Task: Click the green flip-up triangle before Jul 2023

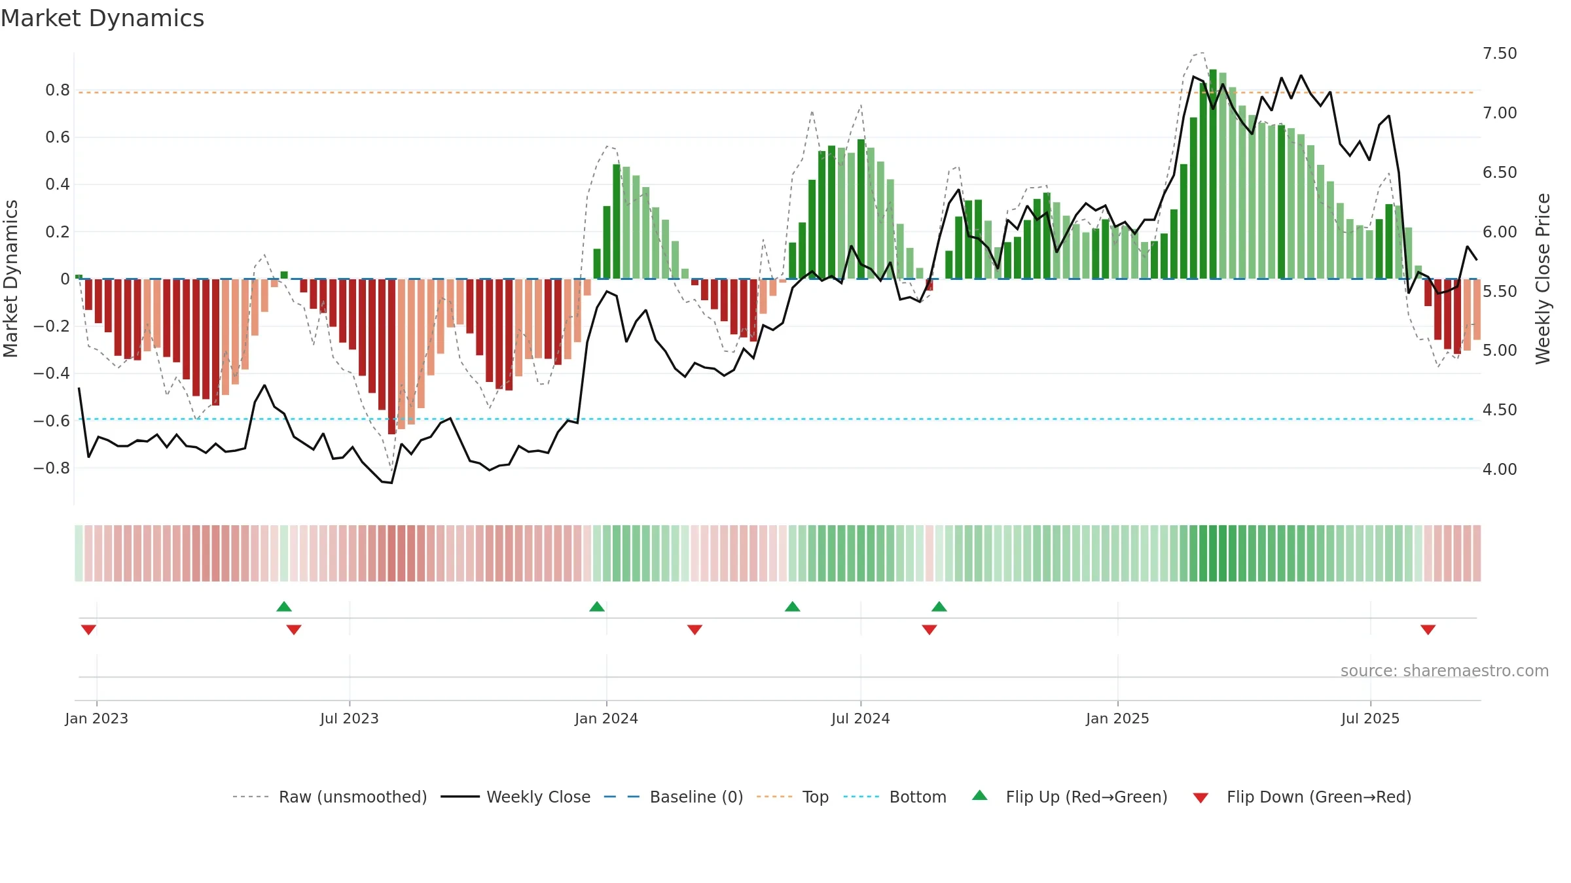Action: 284,607
